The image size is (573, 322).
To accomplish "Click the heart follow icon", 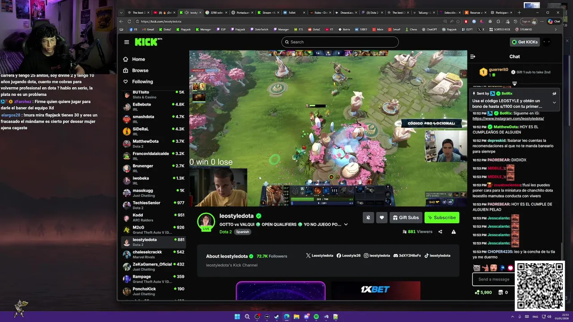I will [381, 218].
